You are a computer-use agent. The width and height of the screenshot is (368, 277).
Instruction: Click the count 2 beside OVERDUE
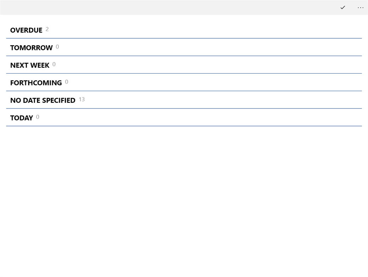(47, 29)
